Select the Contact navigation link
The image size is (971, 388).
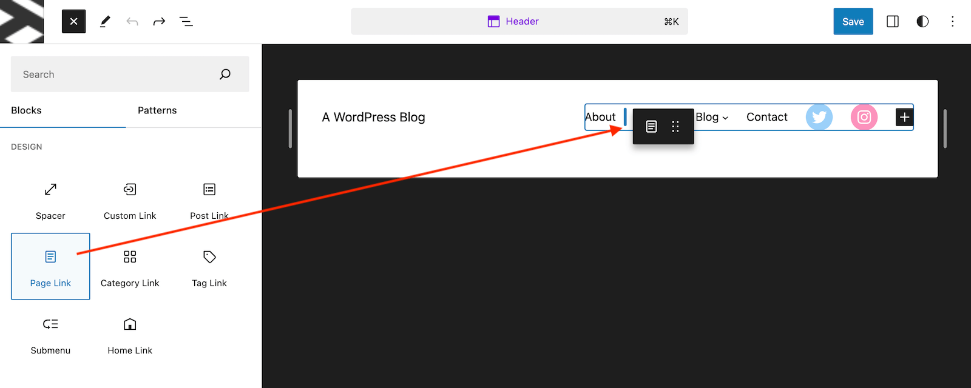(766, 117)
